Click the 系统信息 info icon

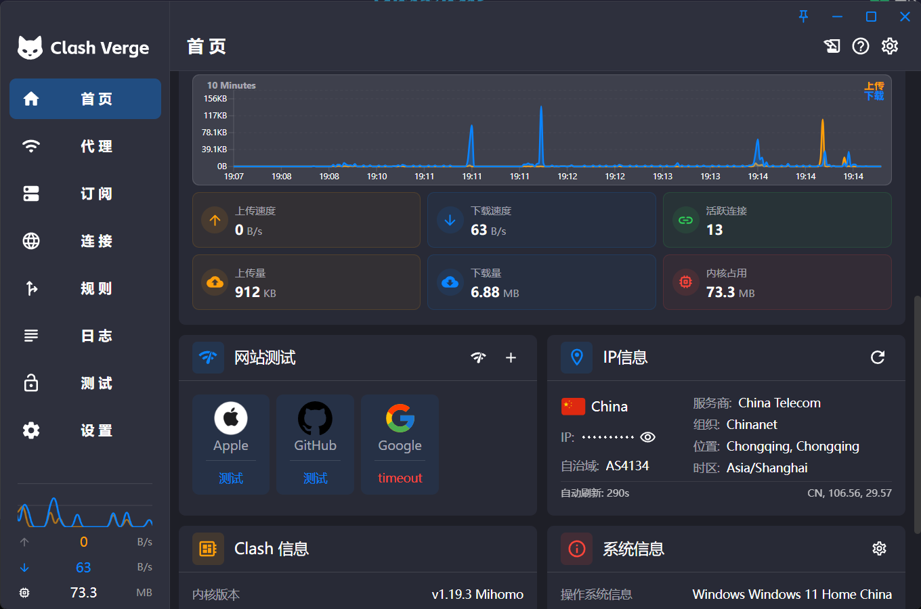point(576,549)
